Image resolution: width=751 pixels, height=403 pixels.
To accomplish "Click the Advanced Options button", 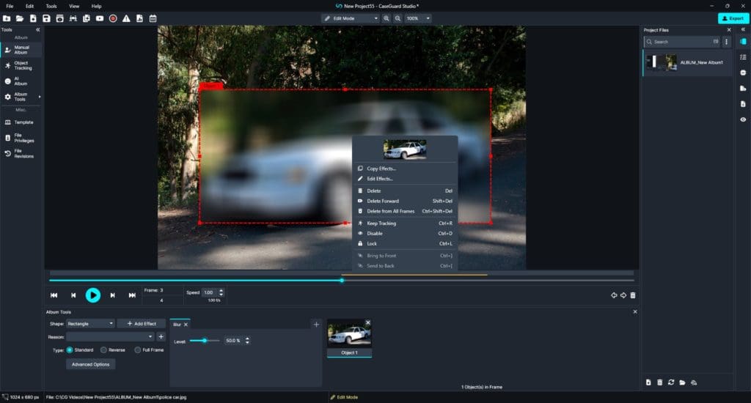I will coord(90,364).
